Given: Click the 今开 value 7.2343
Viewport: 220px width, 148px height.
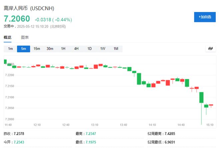Looking at the screenshot, I should point(19,142).
